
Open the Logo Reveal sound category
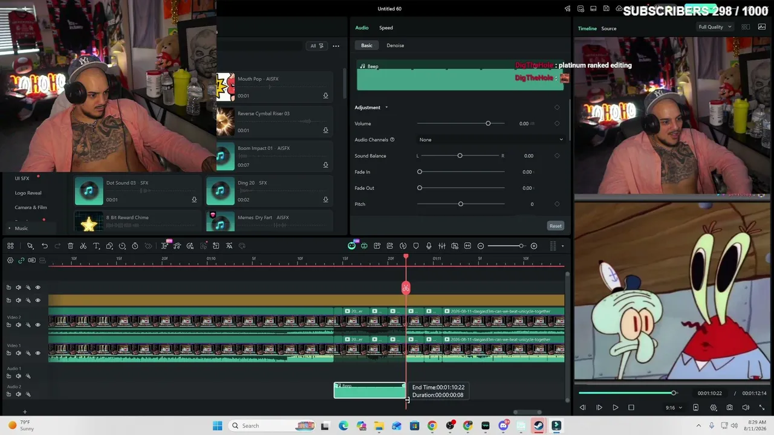coord(28,193)
